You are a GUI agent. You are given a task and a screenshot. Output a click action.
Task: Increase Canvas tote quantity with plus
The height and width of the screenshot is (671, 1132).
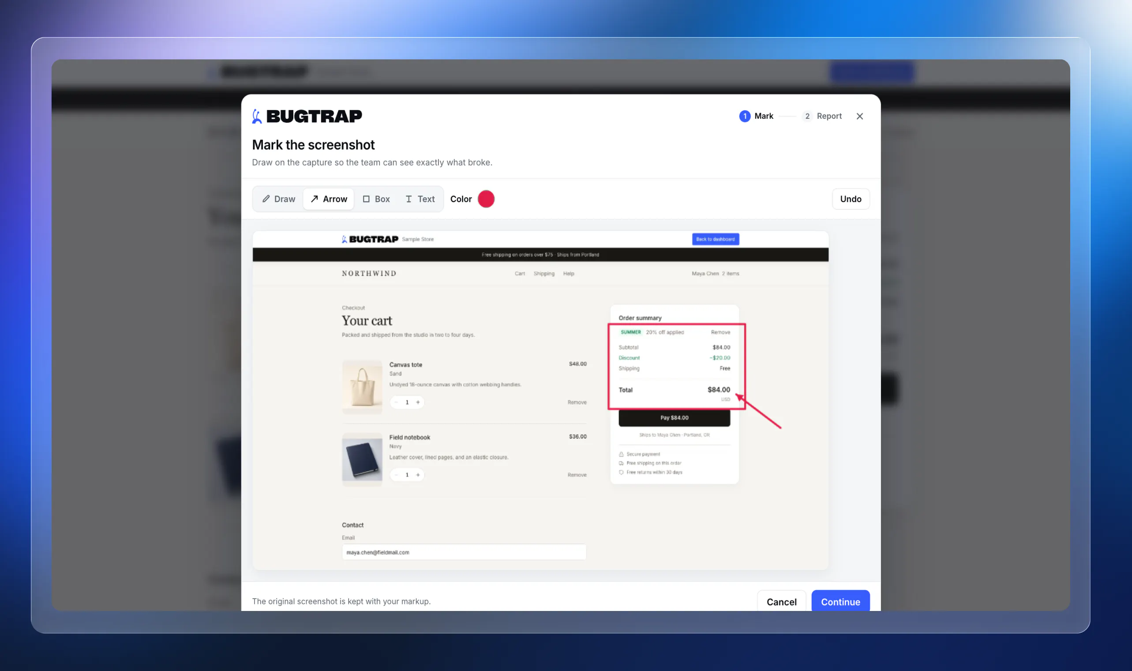point(418,402)
